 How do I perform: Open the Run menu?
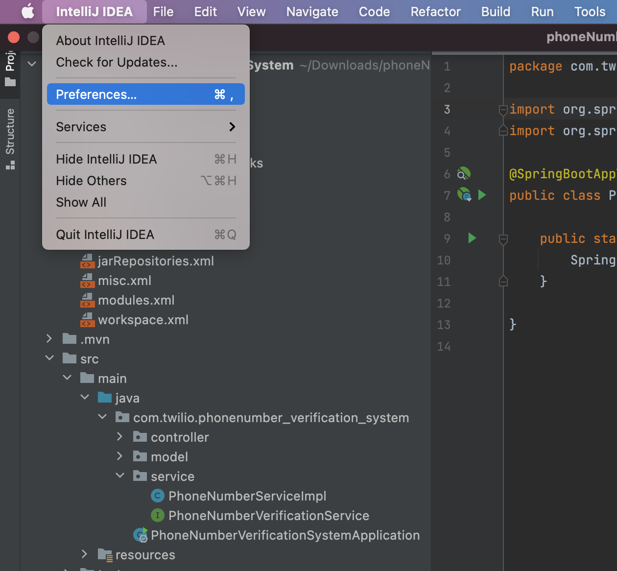543,12
